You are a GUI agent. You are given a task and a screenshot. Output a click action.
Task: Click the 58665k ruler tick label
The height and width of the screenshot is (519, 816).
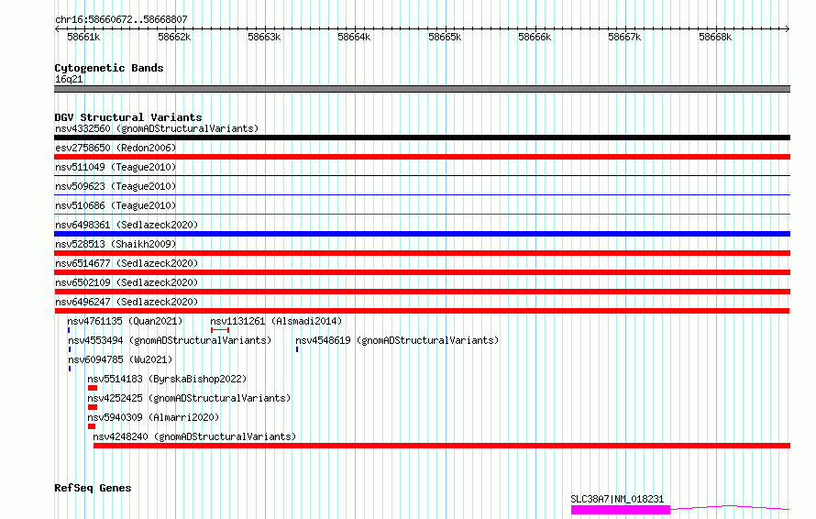coord(445,37)
